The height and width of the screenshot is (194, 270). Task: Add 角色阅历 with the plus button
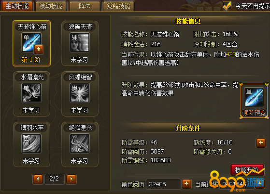186,184
